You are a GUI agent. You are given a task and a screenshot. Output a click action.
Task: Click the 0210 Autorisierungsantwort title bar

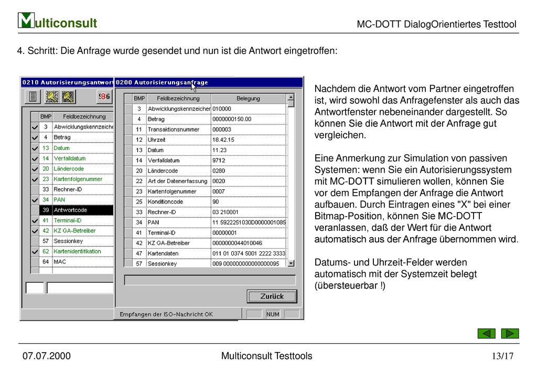[67, 82]
